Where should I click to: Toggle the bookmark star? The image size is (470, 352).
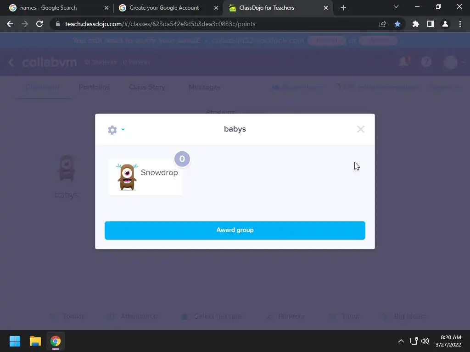point(397,24)
